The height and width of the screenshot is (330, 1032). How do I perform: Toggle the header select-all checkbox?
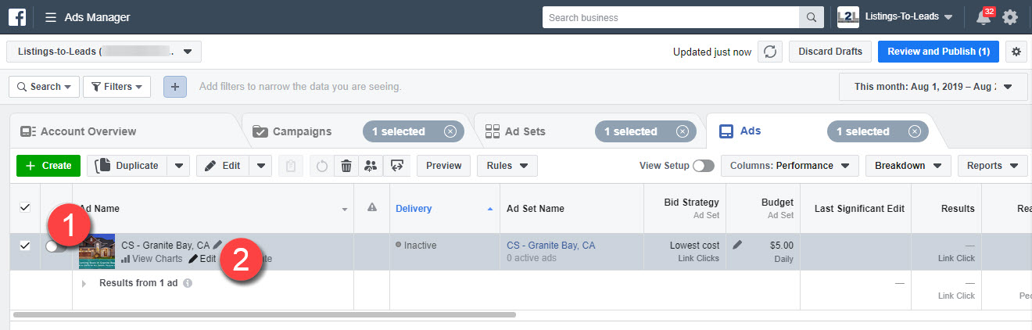(x=24, y=207)
